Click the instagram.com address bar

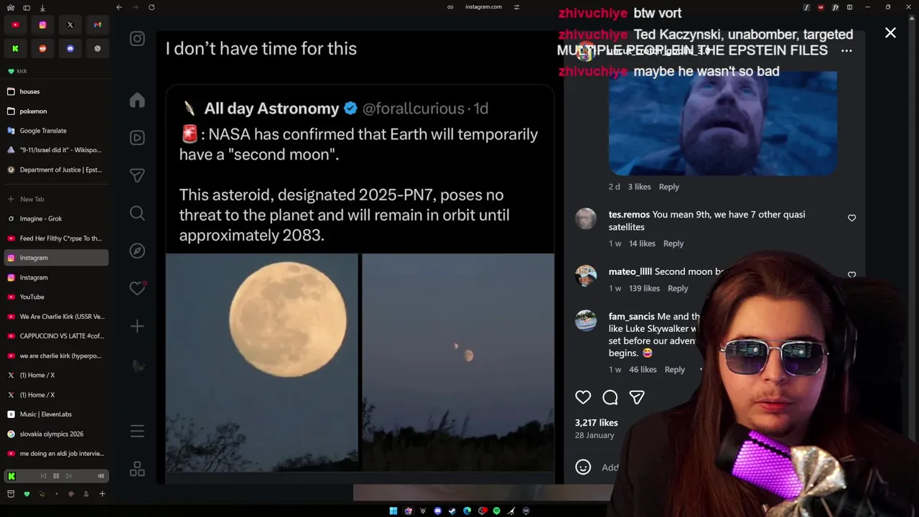pyautogui.click(x=483, y=7)
